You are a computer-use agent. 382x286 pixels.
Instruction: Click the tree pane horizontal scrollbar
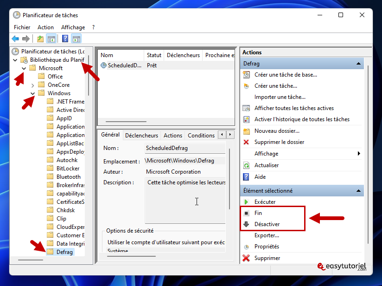pyautogui.click(x=31, y=260)
